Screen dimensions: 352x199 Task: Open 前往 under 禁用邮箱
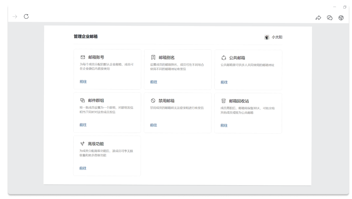click(154, 125)
